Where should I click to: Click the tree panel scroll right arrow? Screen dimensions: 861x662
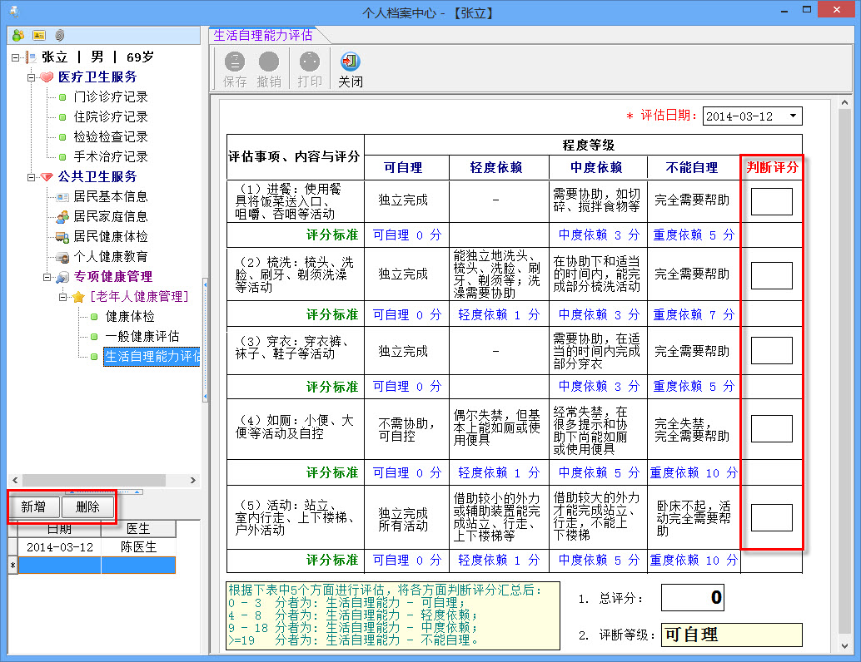(192, 481)
